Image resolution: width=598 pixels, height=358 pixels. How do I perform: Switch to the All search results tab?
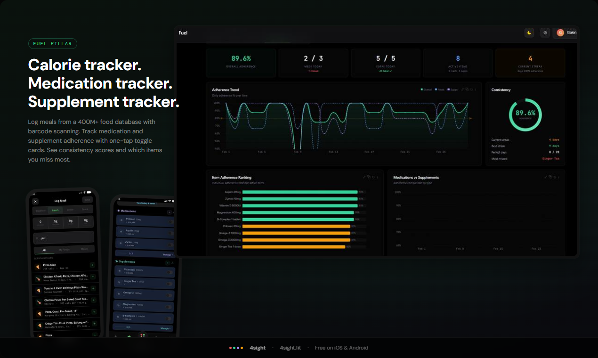point(44,250)
